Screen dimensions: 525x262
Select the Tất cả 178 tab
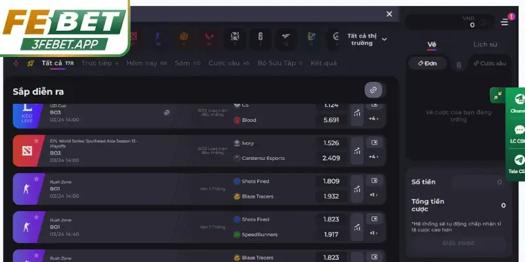(x=58, y=63)
